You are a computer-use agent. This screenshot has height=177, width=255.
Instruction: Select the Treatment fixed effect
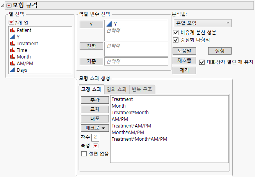[122, 99]
